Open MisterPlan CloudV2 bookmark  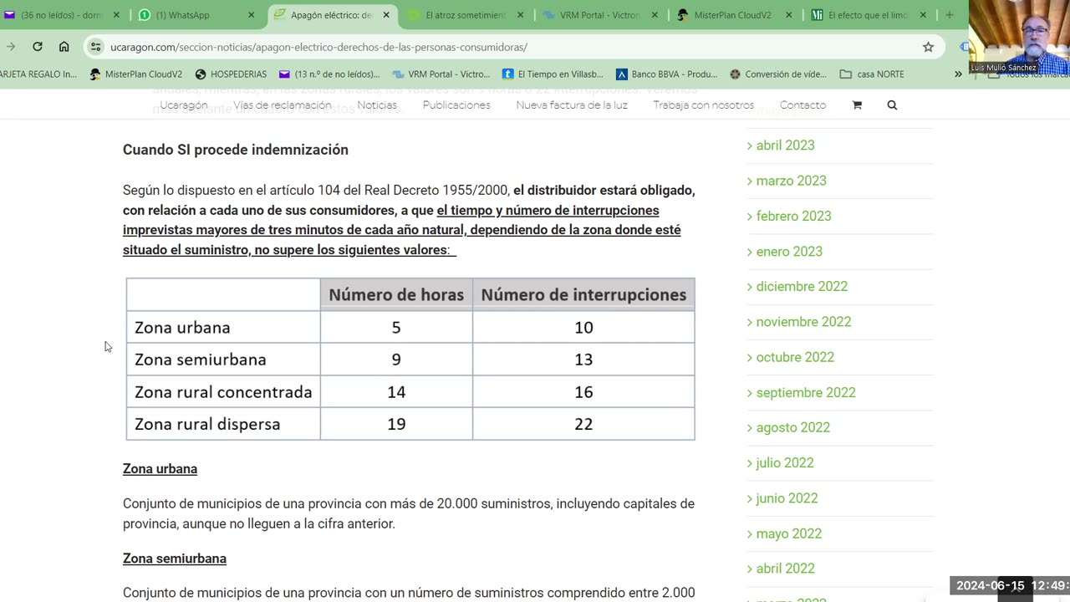pos(135,74)
